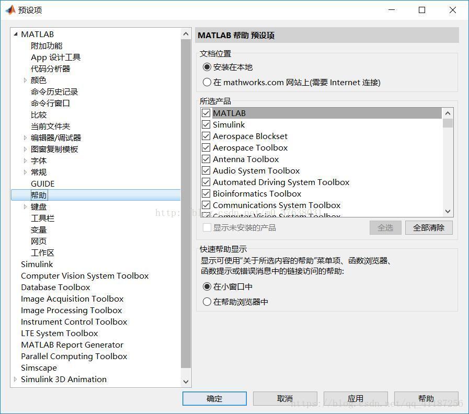The image size is (469, 414).
Task: Click the disabled 全选 button
Action: 385,227
